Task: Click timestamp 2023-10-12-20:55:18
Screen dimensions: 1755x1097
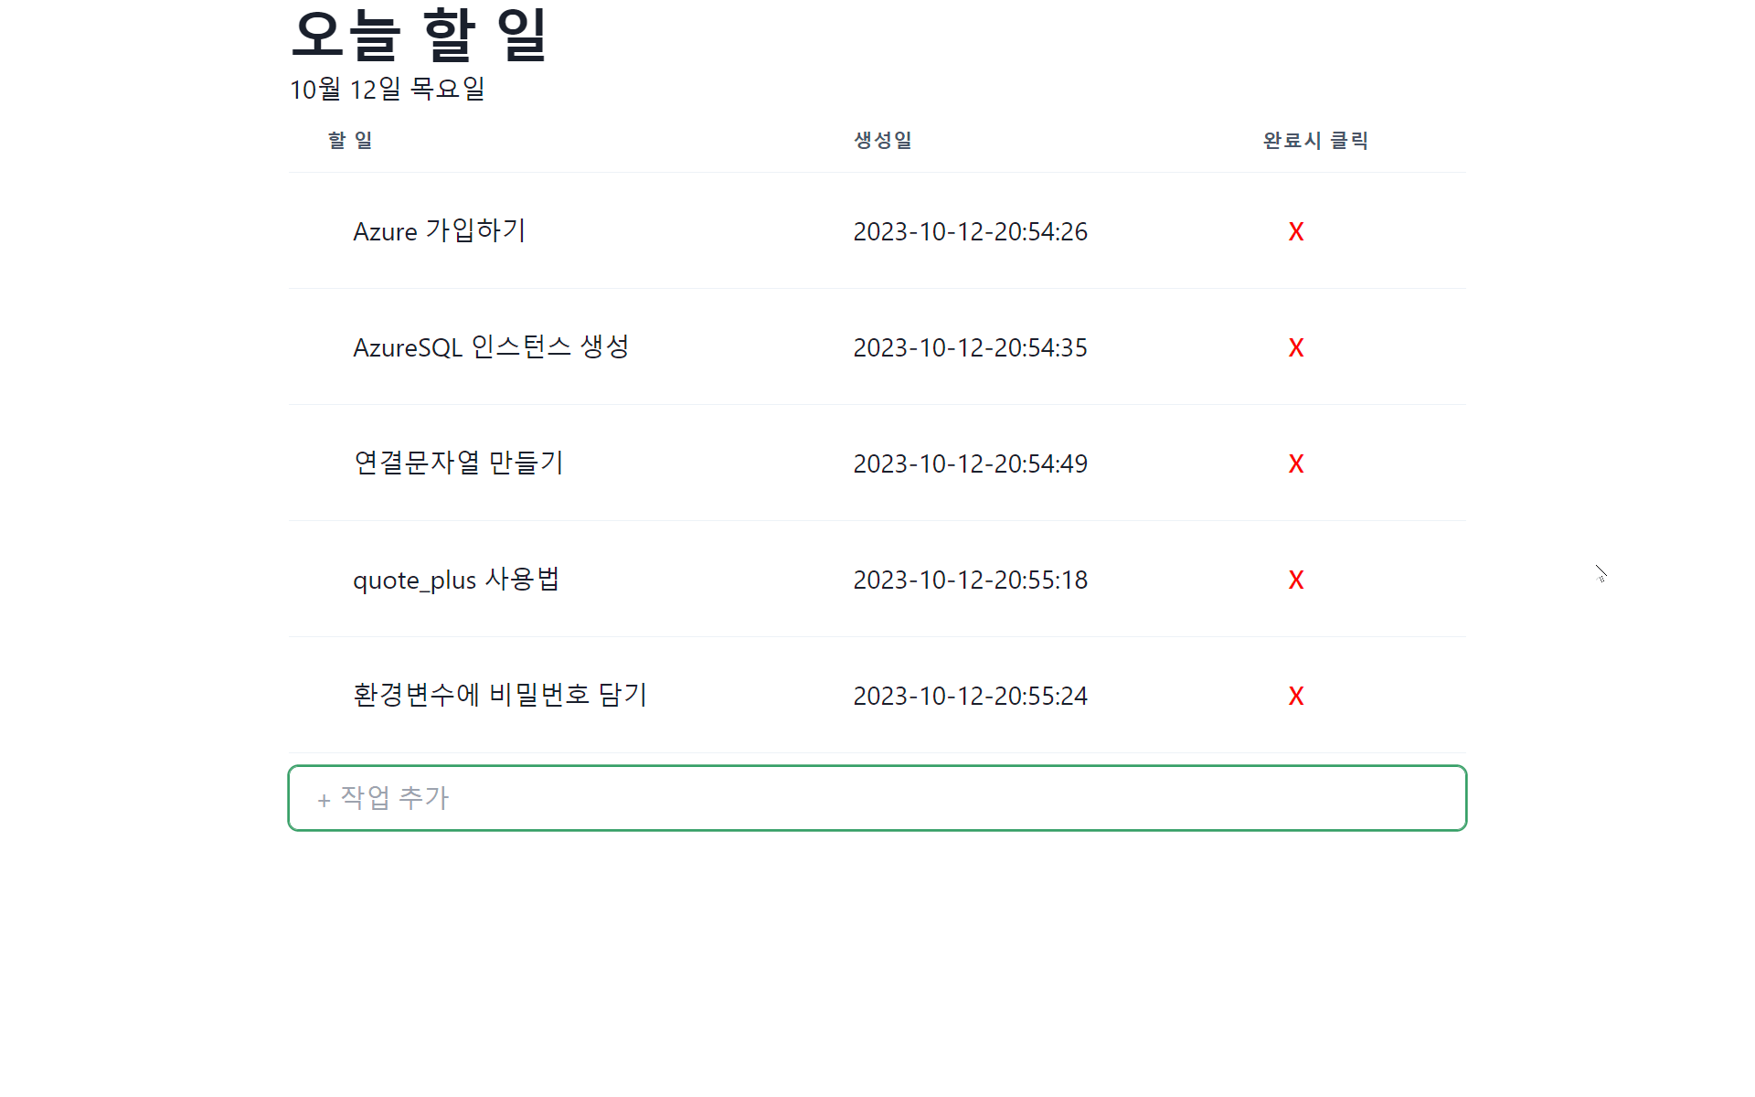Action: [970, 580]
